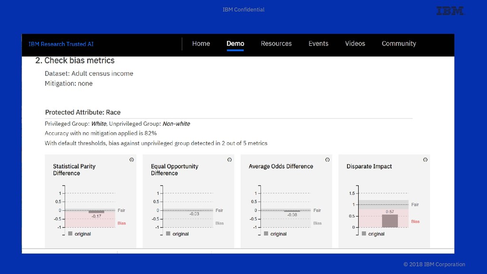Go to the Home tab
Image resolution: width=487 pixels, height=274 pixels.
pyautogui.click(x=201, y=43)
